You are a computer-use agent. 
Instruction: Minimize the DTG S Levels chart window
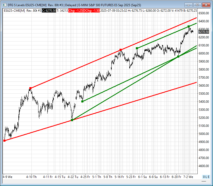[188, 5]
